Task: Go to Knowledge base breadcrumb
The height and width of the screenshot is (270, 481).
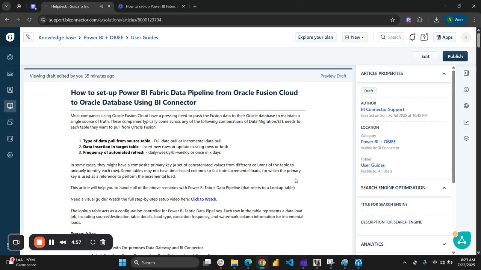Action: point(57,37)
